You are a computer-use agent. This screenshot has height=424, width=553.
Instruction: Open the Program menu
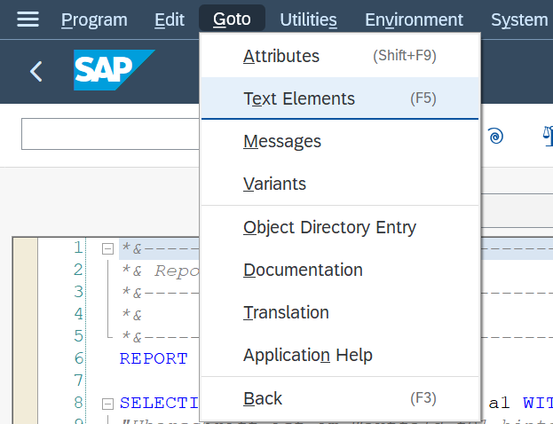[x=94, y=20]
